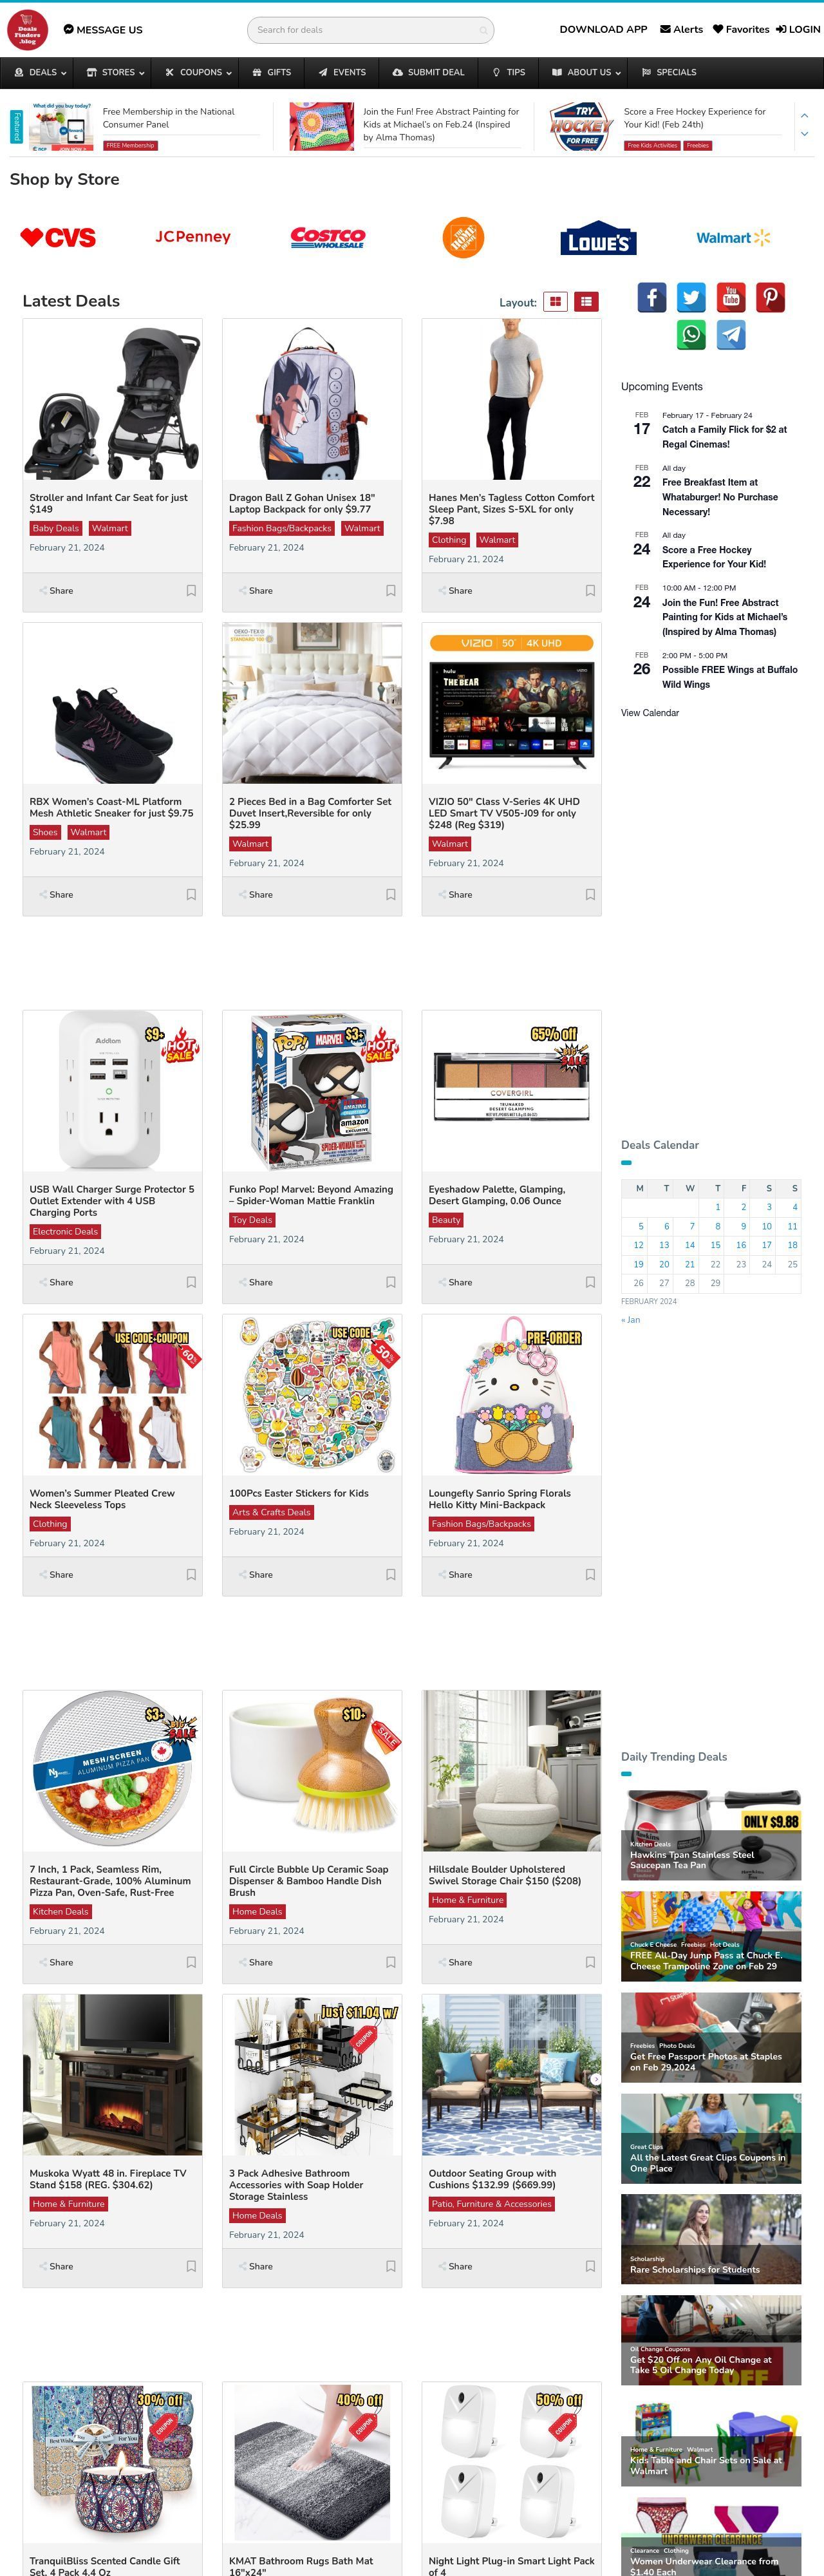Click the View Calendar link
The image size is (824, 2576).
(x=650, y=713)
